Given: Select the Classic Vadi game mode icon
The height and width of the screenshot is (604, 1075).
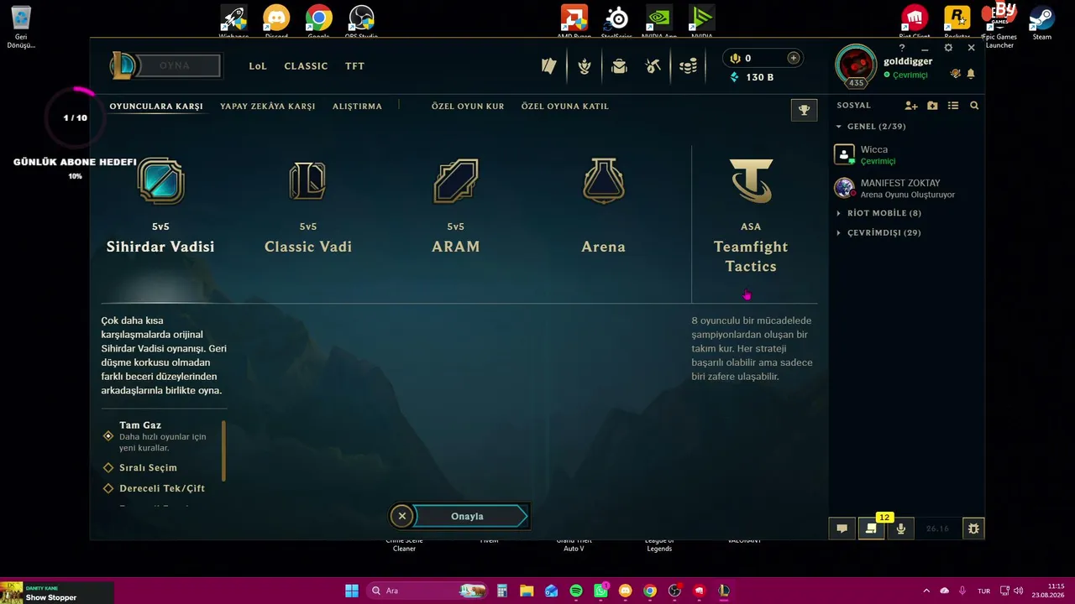Looking at the screenshot, I should (x=307, y=181).
